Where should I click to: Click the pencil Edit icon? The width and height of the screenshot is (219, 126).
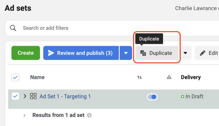[203, 53]
